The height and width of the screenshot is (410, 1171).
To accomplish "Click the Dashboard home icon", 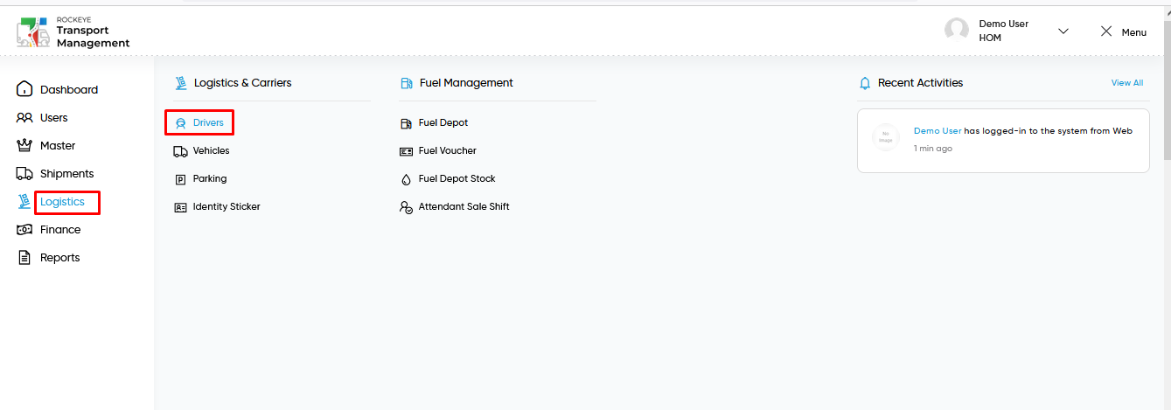I will 24,89.
